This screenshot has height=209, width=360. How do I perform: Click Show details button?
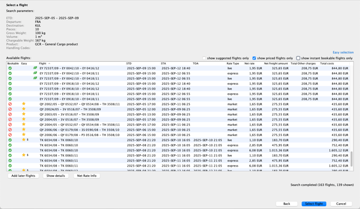click(55, 176)
